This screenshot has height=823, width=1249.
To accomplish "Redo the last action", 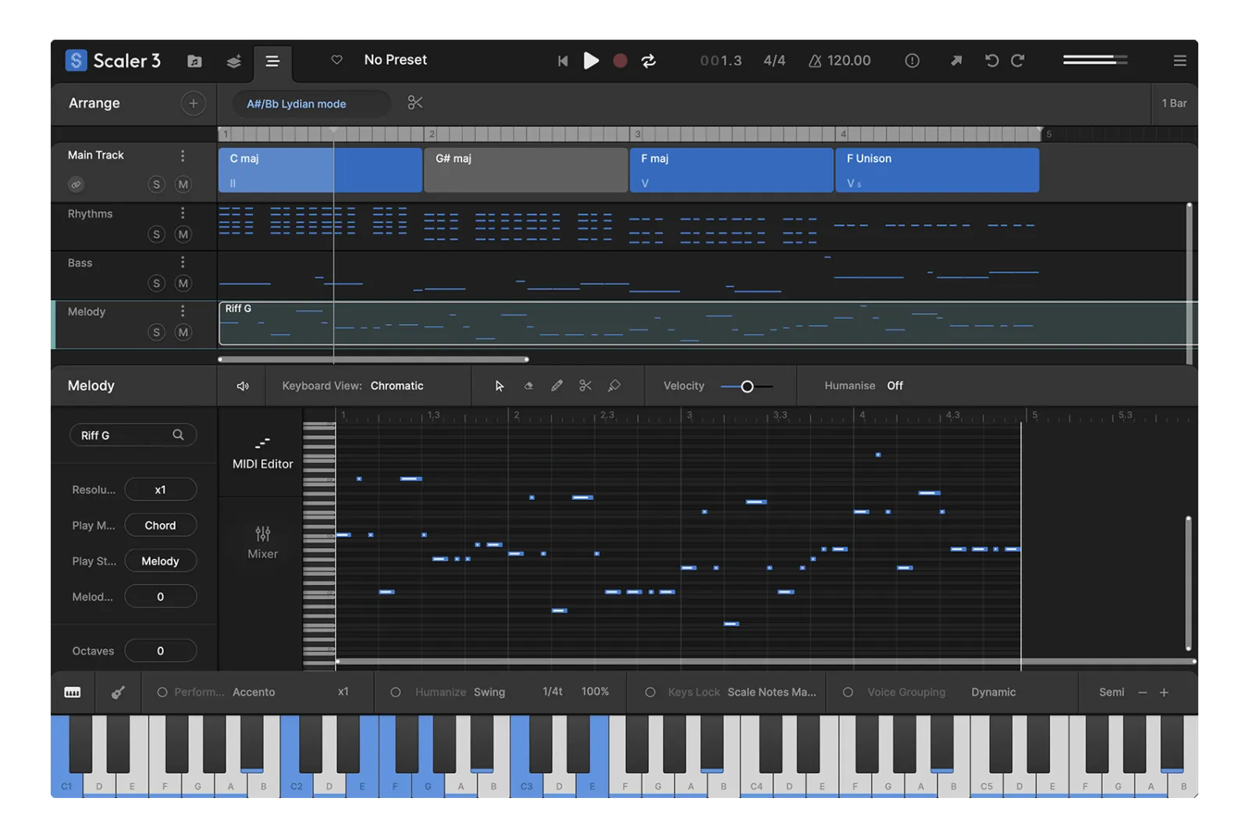I will (1017, 60).
